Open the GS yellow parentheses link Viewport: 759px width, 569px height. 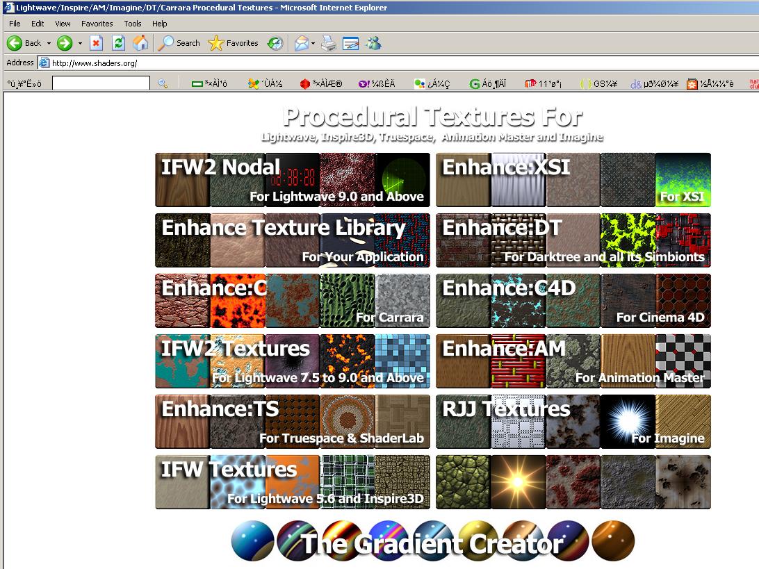[x=598, y=83]
